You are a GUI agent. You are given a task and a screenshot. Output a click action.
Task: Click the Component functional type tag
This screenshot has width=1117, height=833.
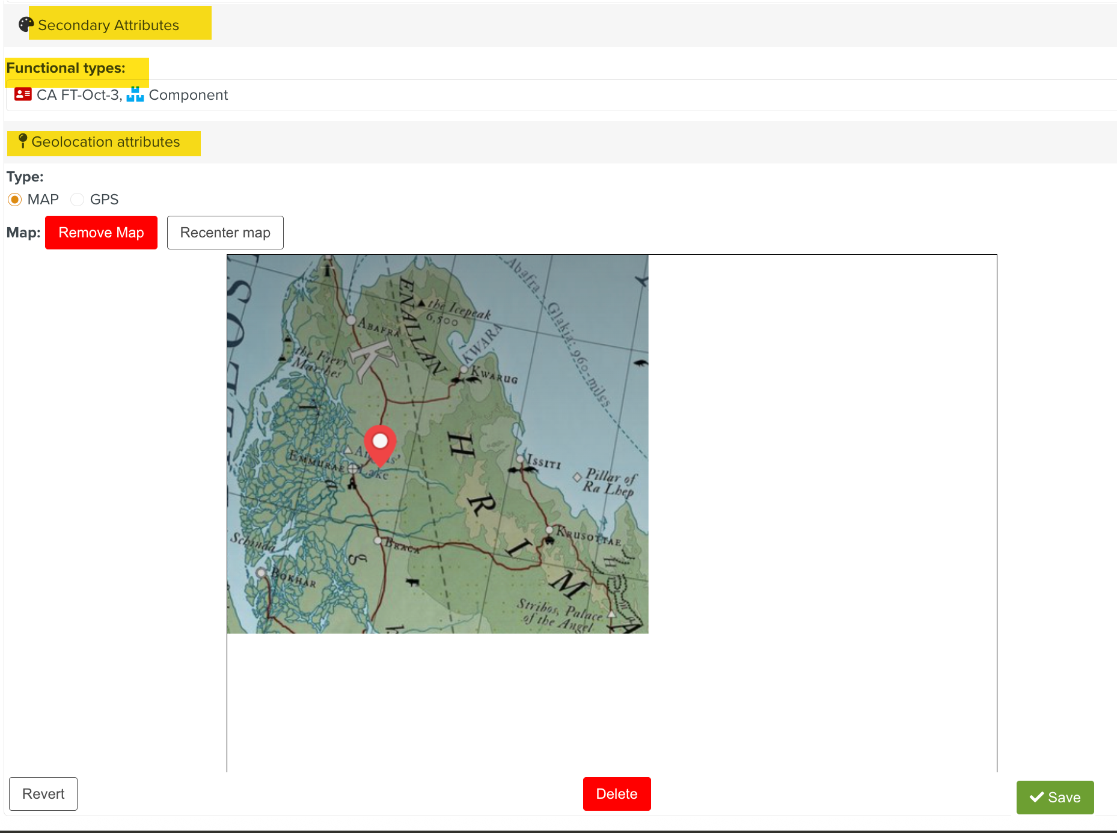[x=188, y=95]
